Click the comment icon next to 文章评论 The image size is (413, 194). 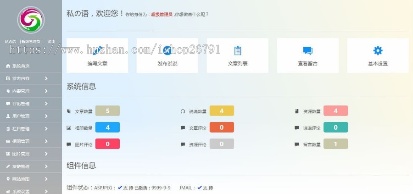click(183, 128)
